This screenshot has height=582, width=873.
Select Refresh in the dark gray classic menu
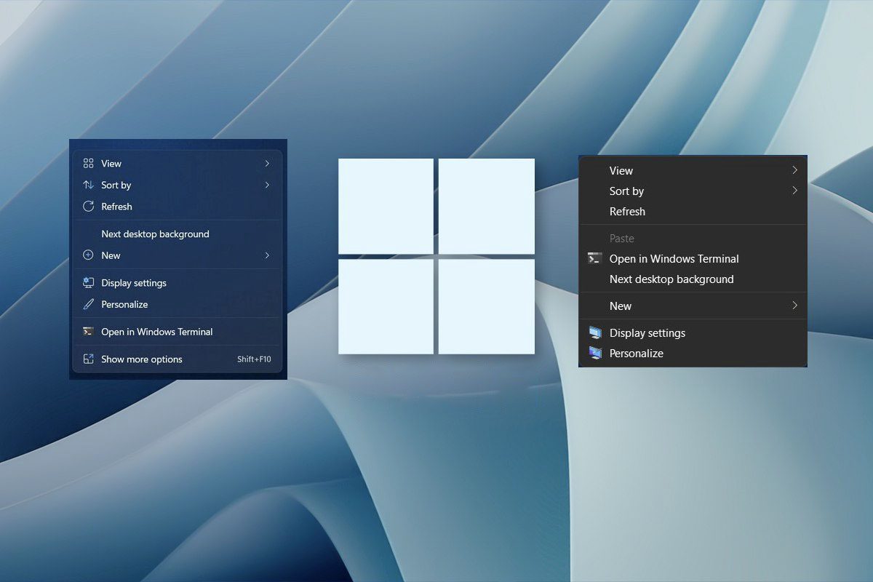point(627,212)
